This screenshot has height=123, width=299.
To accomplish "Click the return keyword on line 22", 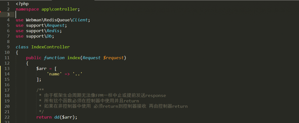I will coord(44,117).
